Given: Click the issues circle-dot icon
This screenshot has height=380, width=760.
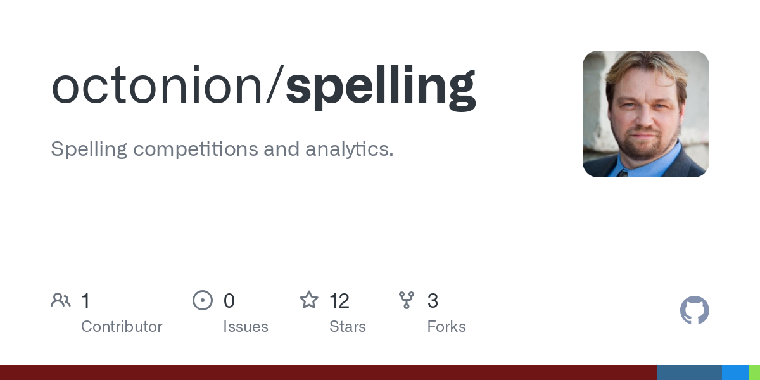Looking at the screenshot, I should [203, 300].
